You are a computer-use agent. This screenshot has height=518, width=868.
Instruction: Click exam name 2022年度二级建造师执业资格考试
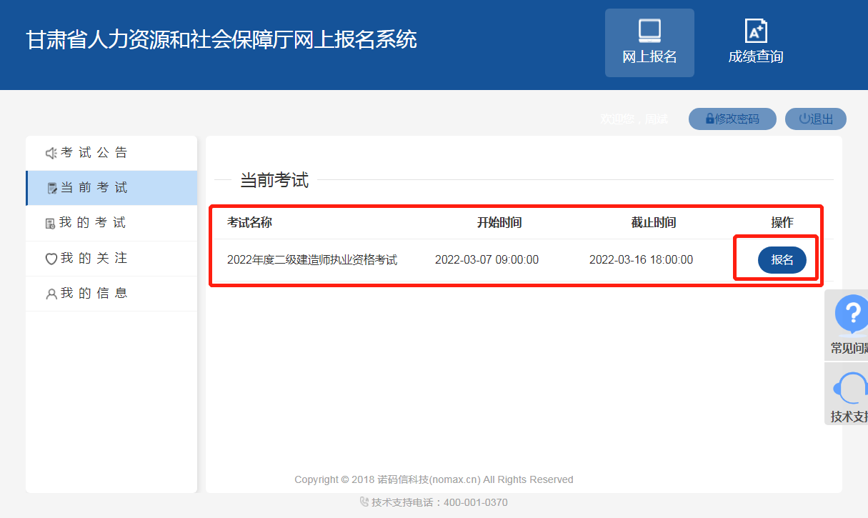coord(312,260)
